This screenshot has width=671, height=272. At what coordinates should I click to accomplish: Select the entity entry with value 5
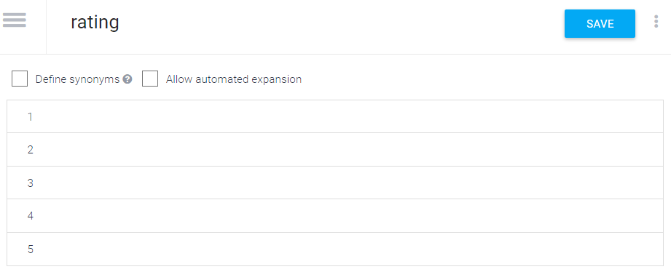click(335, 249)
